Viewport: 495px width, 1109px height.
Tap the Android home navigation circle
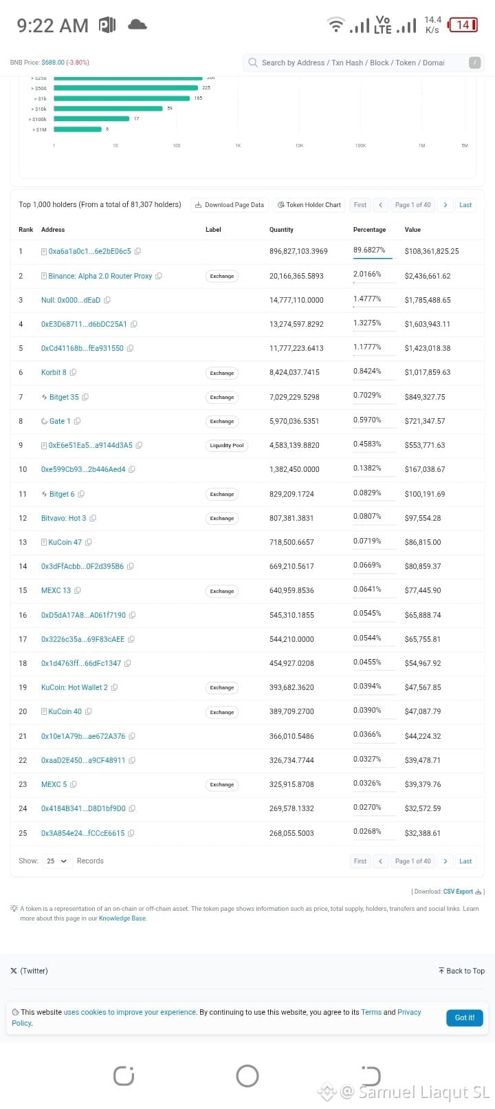click(x=247, y=1075)
